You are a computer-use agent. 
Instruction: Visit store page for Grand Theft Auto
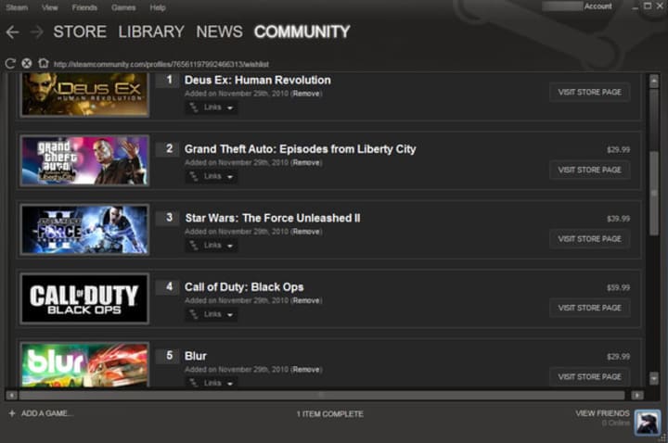point(590,170)
